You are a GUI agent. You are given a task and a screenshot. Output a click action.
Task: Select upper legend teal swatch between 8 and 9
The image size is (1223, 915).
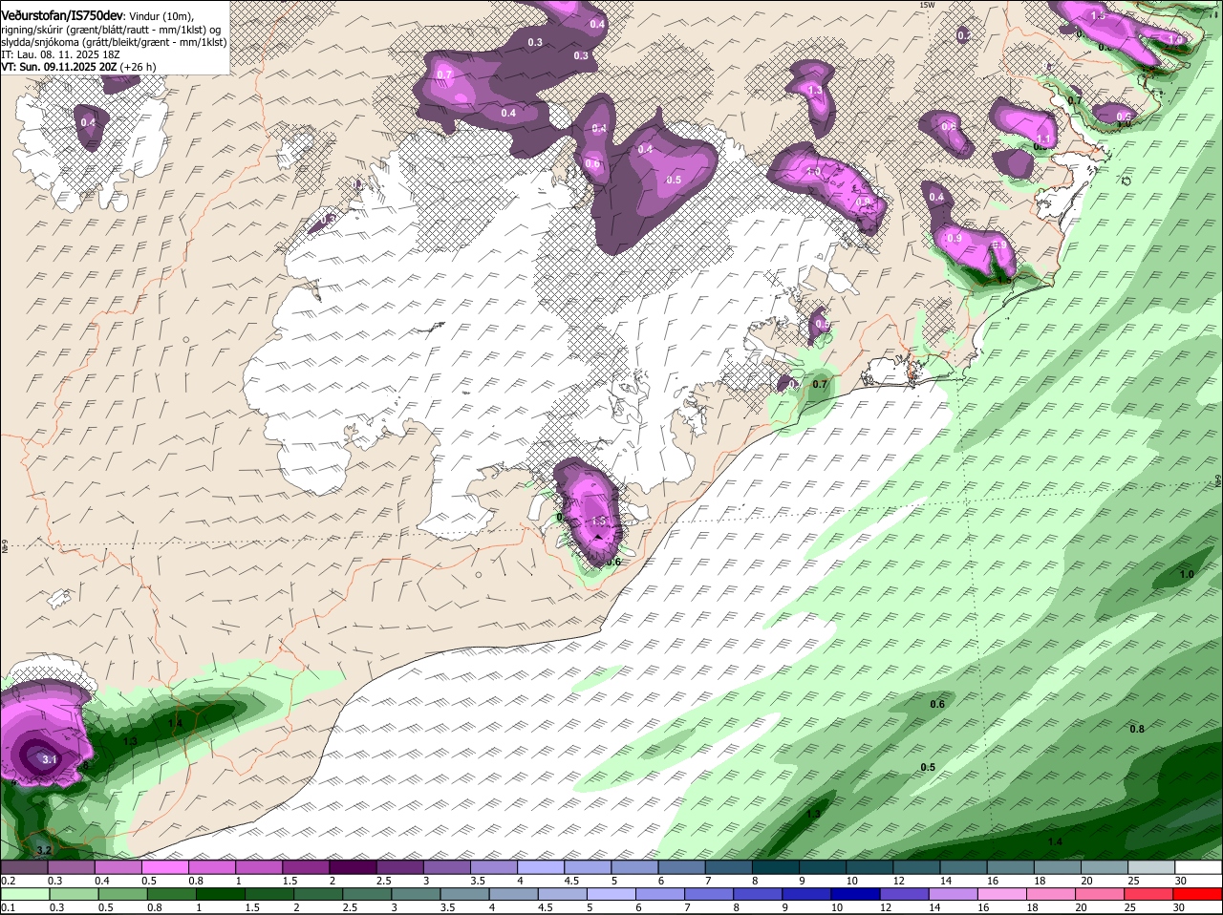[776, 867]
